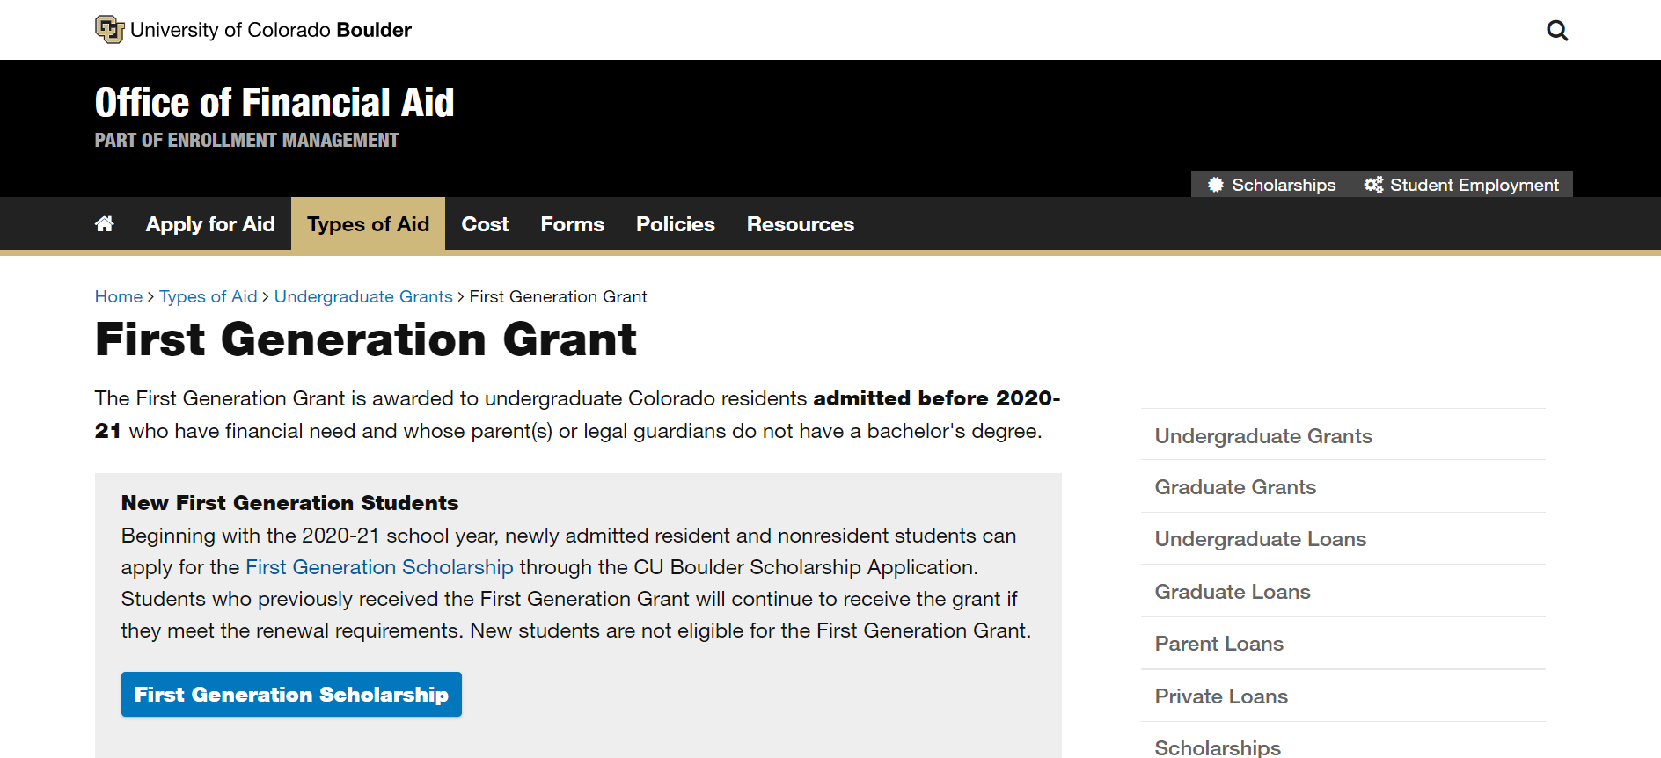Open the Policies menu item
Viewport: 1661px width, 758px height.
(675, 224)
